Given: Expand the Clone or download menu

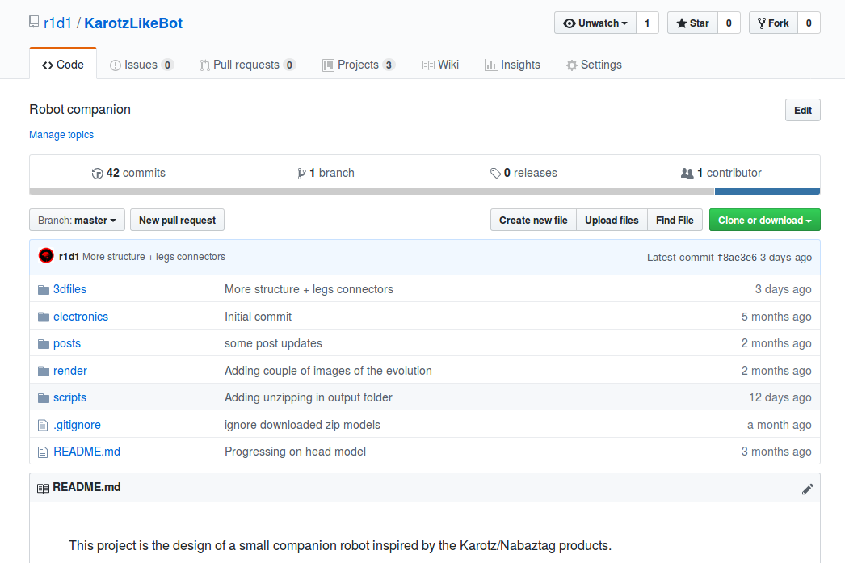Looking at the screenshot, I should click(x=765, y=220).
